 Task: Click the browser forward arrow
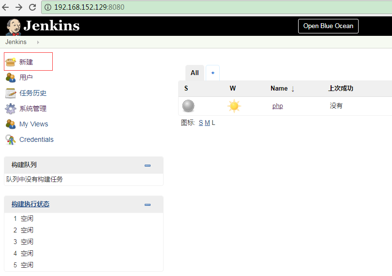[19, 7]
